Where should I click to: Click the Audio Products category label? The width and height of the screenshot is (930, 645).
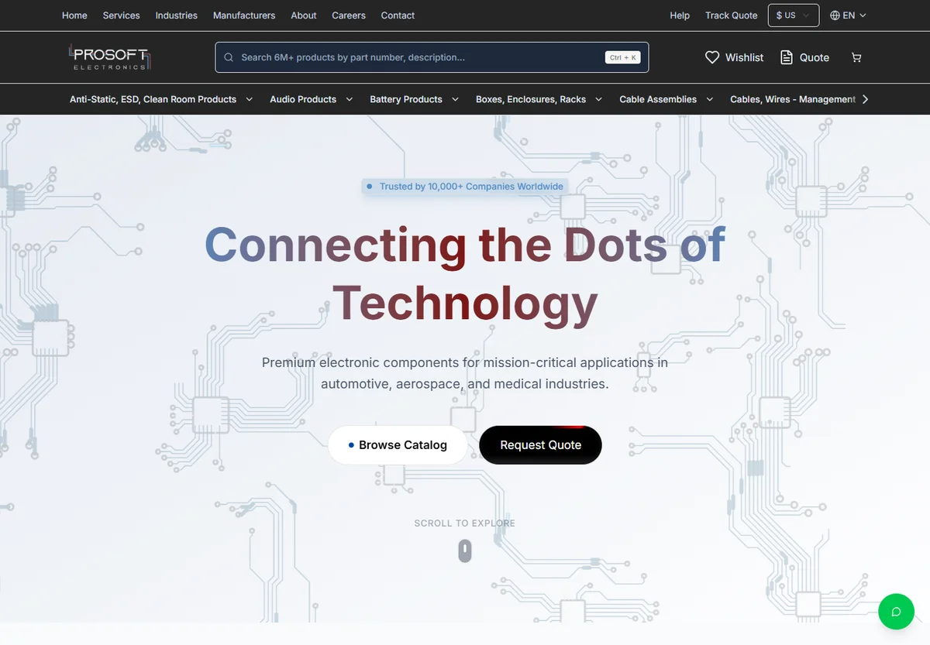pyautogui.click(x=303, y=99)
